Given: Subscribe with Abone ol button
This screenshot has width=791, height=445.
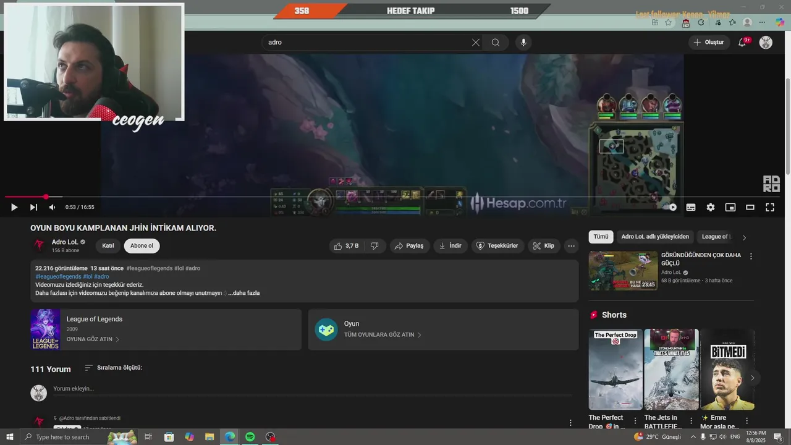Looking at the screenshot, I should (142, 246).
